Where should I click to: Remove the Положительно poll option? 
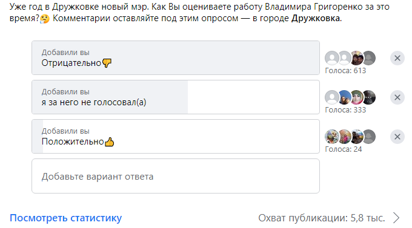[x=397, y=137]
